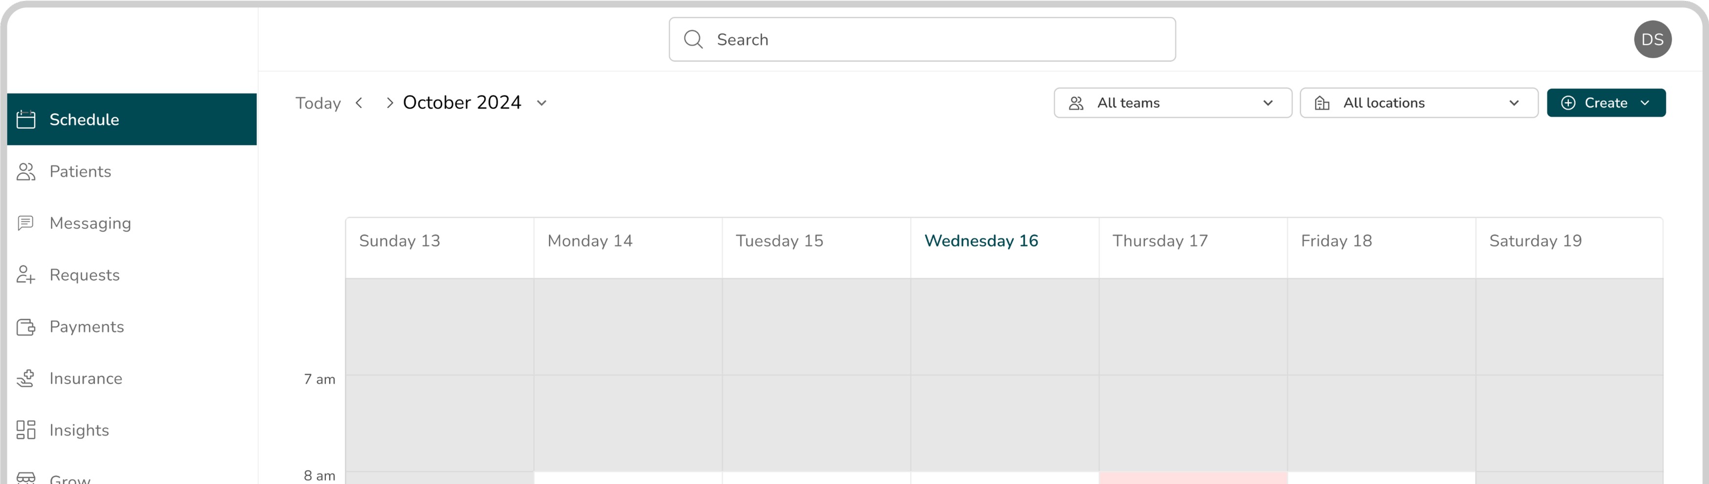
Task: Click the magnifying glass search icon
Action: click(694, 39)
